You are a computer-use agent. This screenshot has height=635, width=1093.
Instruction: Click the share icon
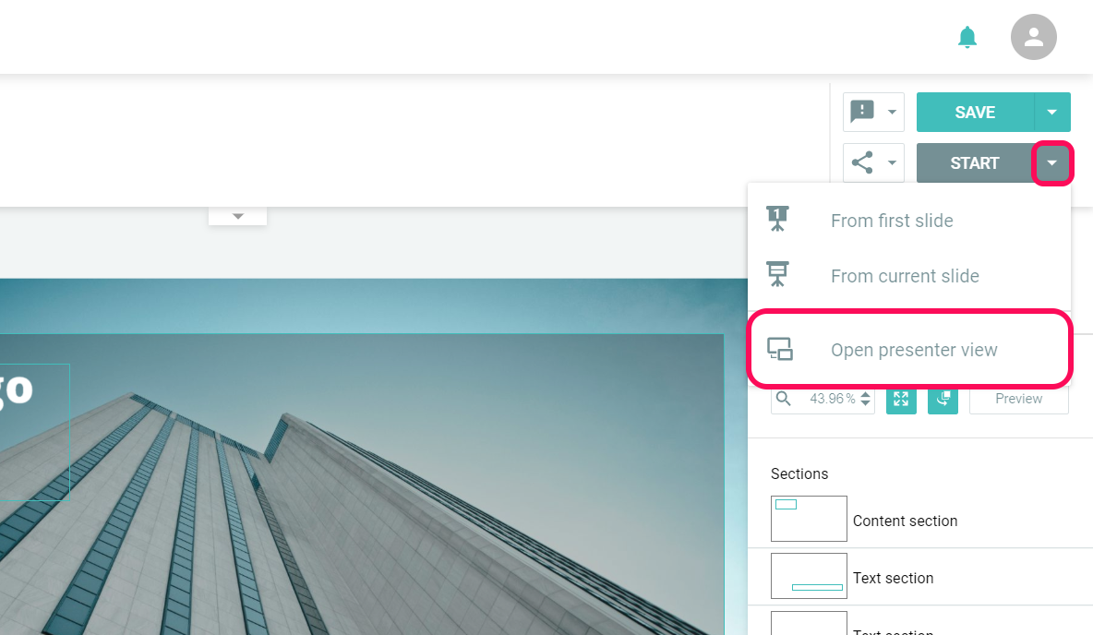862,163
